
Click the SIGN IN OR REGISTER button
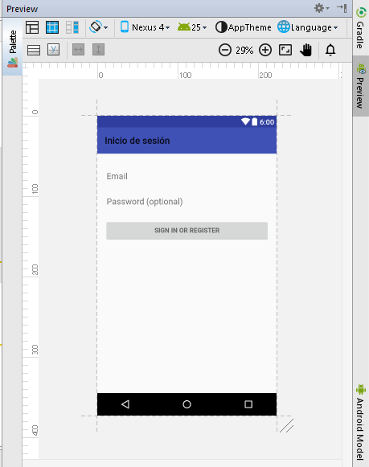[187, 230]
